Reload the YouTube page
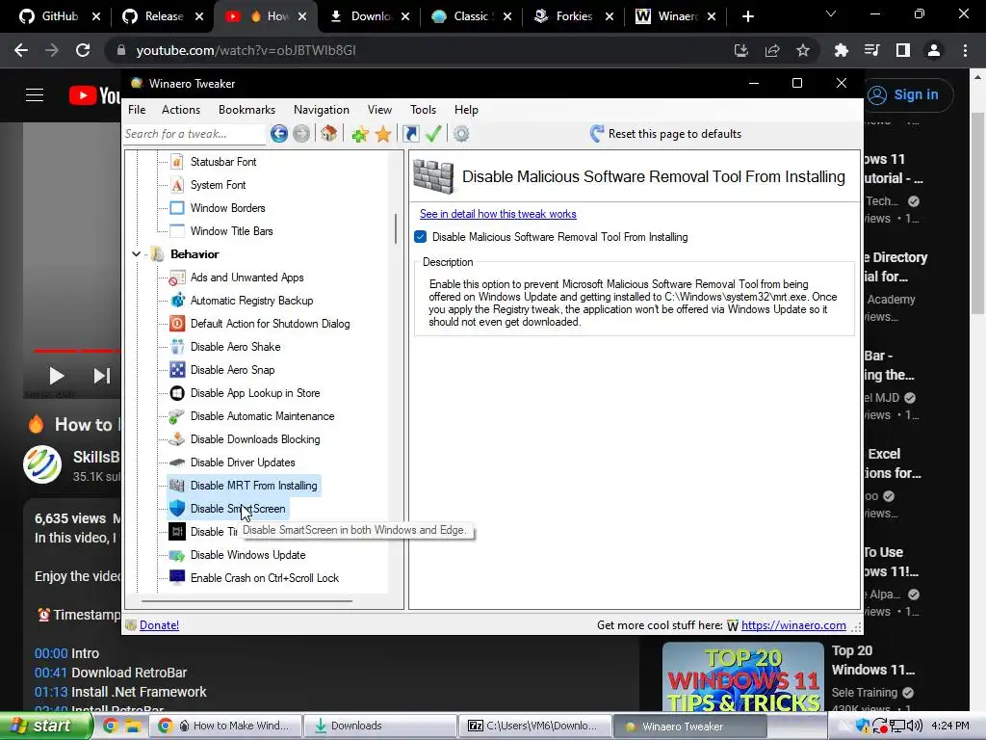The image size is (986, 740). (x=83, y=50)
